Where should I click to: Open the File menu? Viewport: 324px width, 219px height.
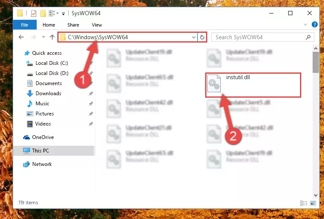tap(24, 25)
